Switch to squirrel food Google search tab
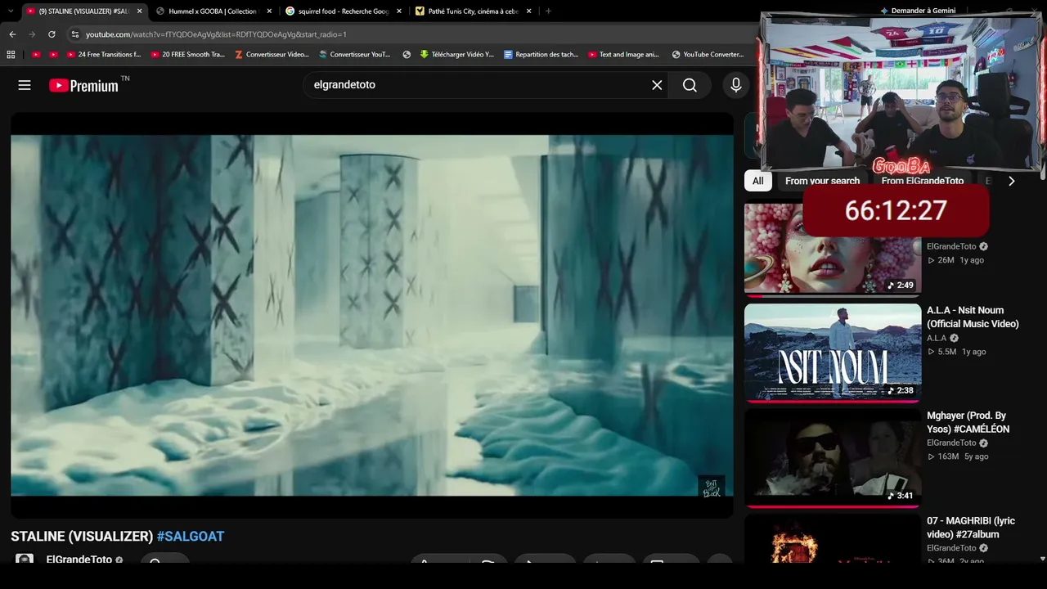The image size is (1047, 589). (344, 11)
